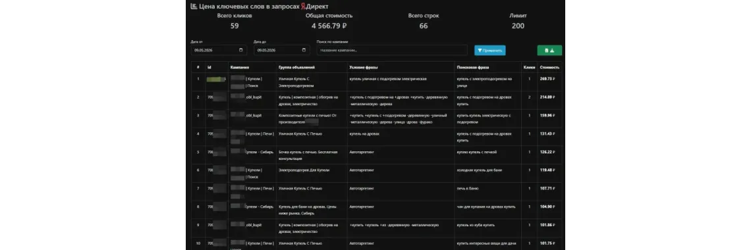The height and width of the screenshot is (250, 751).
Task: Click the cost value 107.71 ₽
Action: point(547,188)
